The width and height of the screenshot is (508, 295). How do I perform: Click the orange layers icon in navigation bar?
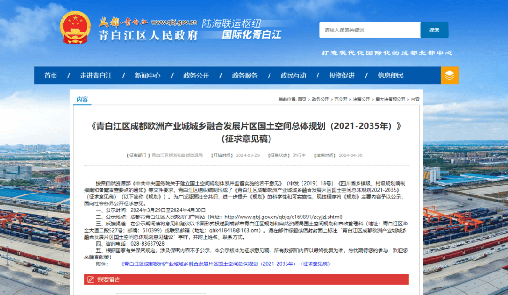point(449,75)
